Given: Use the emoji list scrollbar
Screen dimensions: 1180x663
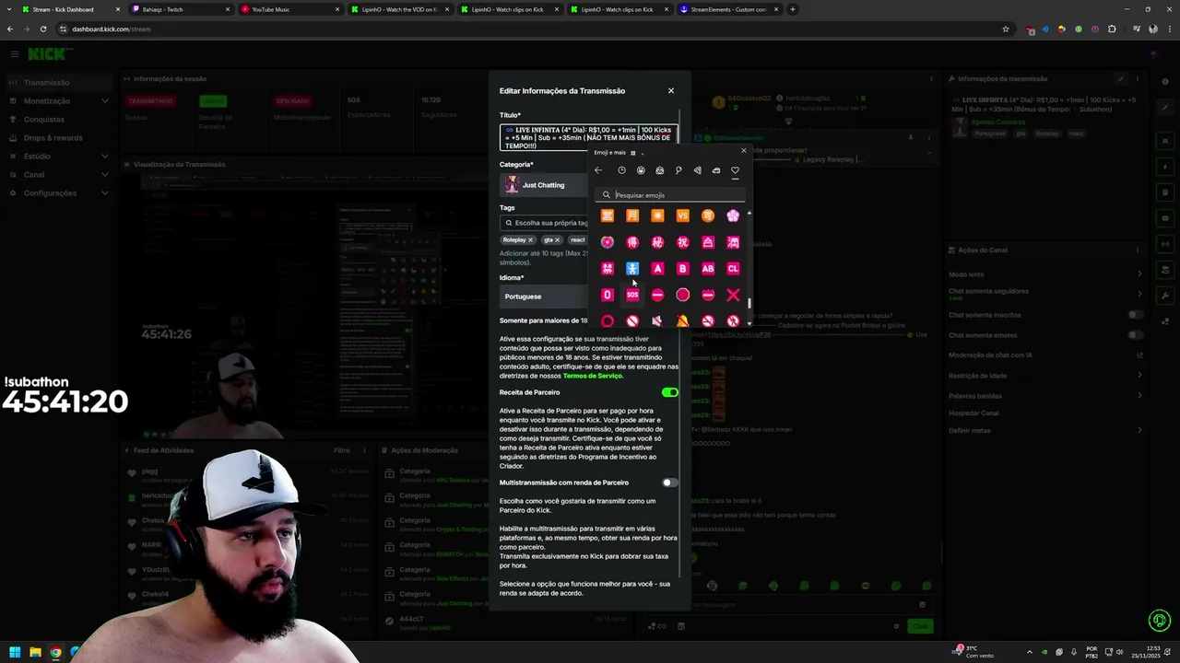Looking at the screenshot, I should tap(749, 304).
